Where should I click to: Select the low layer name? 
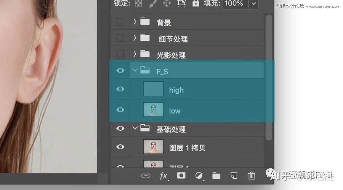(175, 111)
